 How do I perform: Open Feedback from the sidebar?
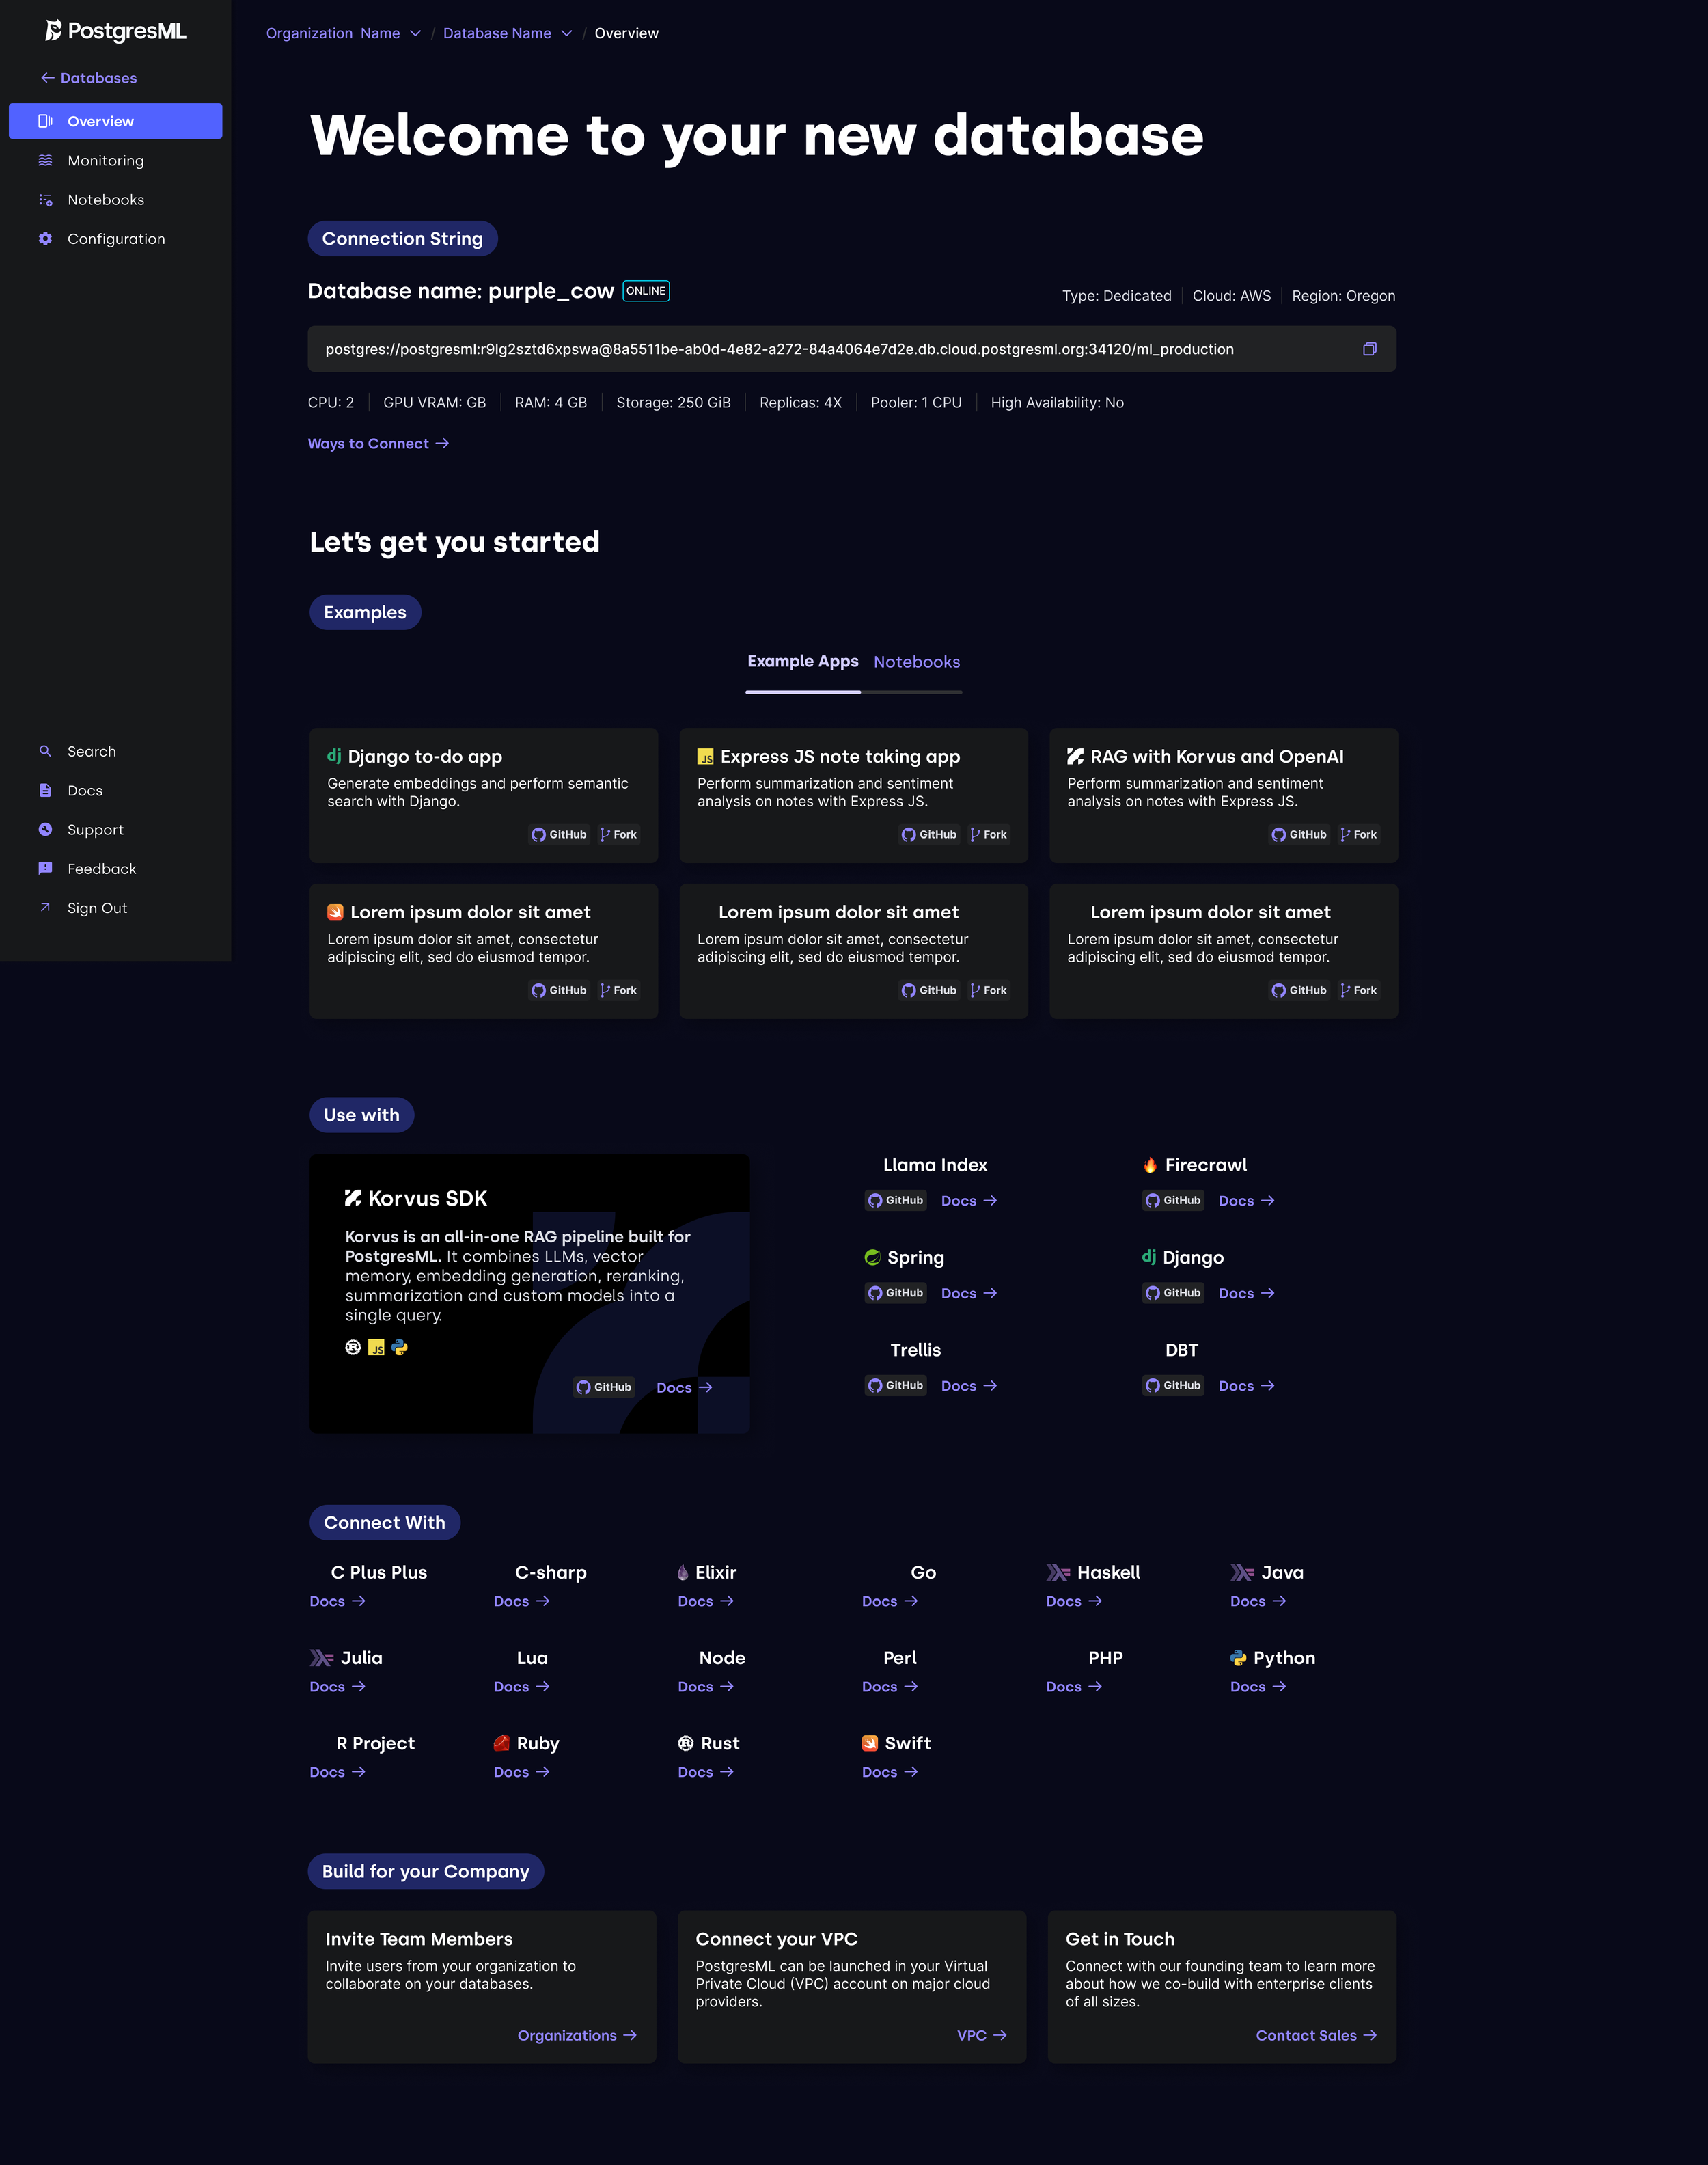click(101, 869)
